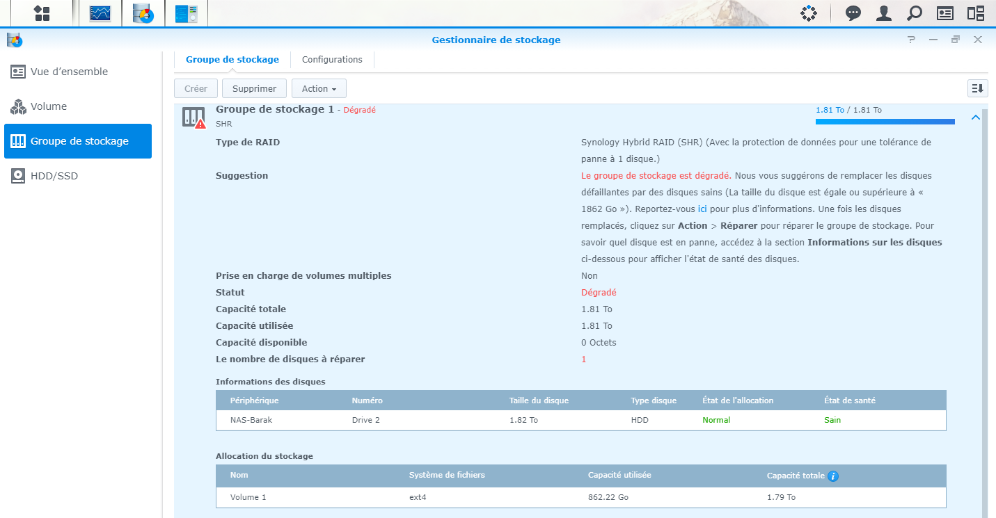The height and width of the screenshot is (518, 996).
Task: Select Storage Manager taskbar icon
Action: tap(143, 13)
